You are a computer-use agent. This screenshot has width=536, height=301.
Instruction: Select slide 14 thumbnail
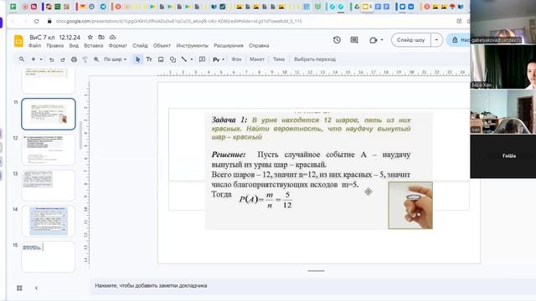coord(49,221)
